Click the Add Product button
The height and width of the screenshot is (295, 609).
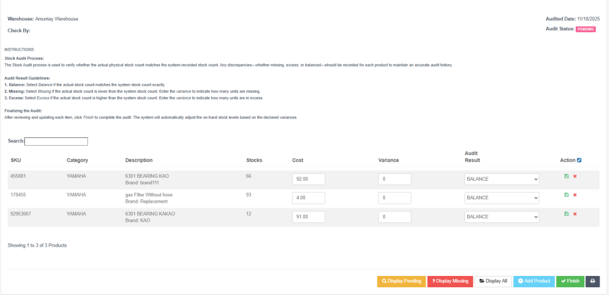(x=533, y=281)
